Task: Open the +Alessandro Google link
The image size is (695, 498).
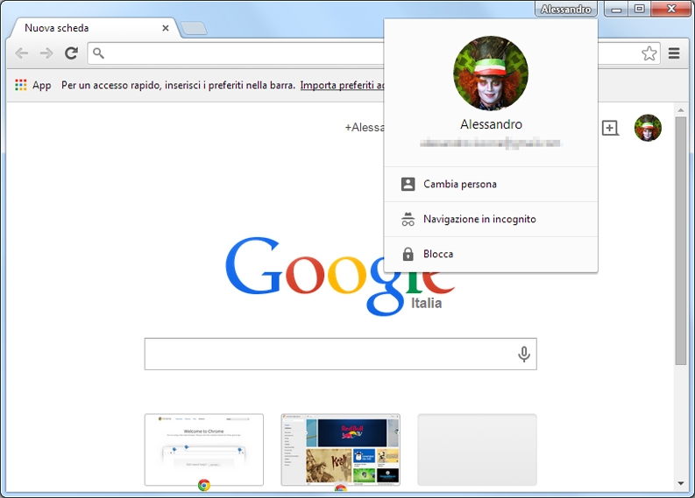Action: [x=365, y=128]
